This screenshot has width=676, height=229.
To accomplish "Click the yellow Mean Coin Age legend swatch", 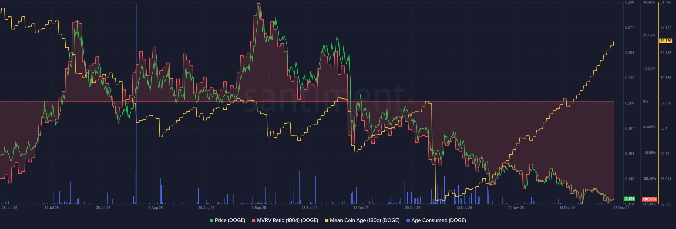I will tap(327, 221).
